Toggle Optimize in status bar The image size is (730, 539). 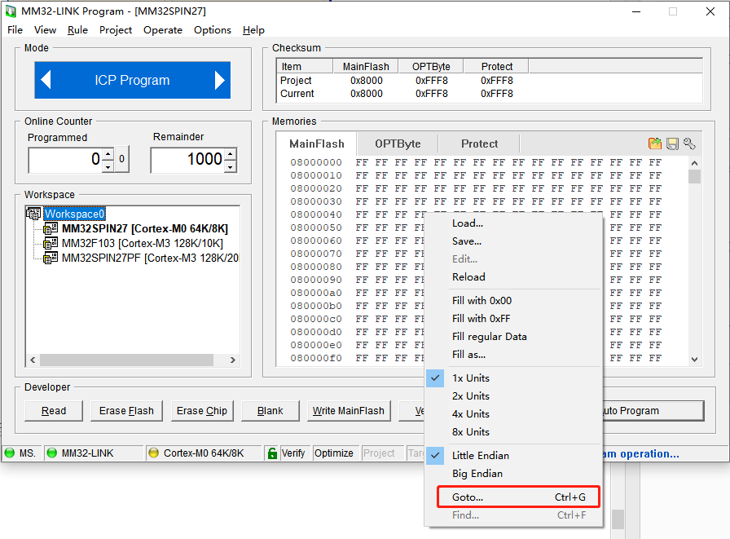tap(334, 453)
